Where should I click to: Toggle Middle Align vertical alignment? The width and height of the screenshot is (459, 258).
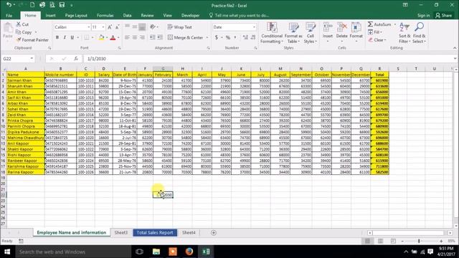pos(135,27)
